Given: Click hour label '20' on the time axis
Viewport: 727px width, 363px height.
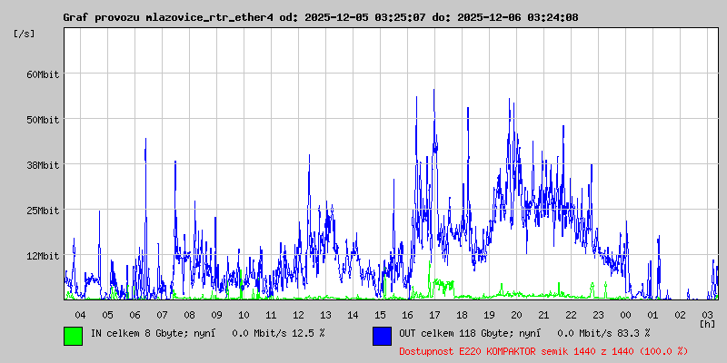Looking at the screenshot, I should pos(516,315).
